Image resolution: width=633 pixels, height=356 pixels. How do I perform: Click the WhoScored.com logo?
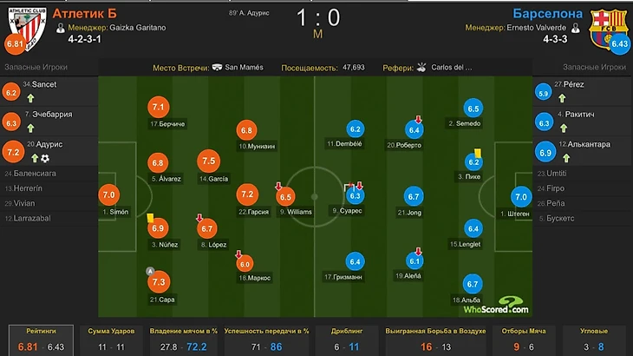[496, 306]
